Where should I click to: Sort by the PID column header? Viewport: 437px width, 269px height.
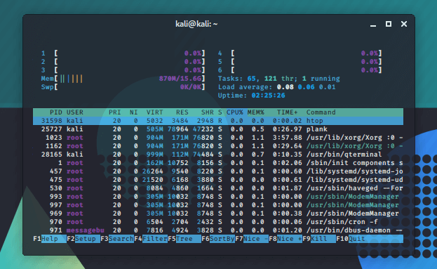pyautogui.click(x=55, y=112)
